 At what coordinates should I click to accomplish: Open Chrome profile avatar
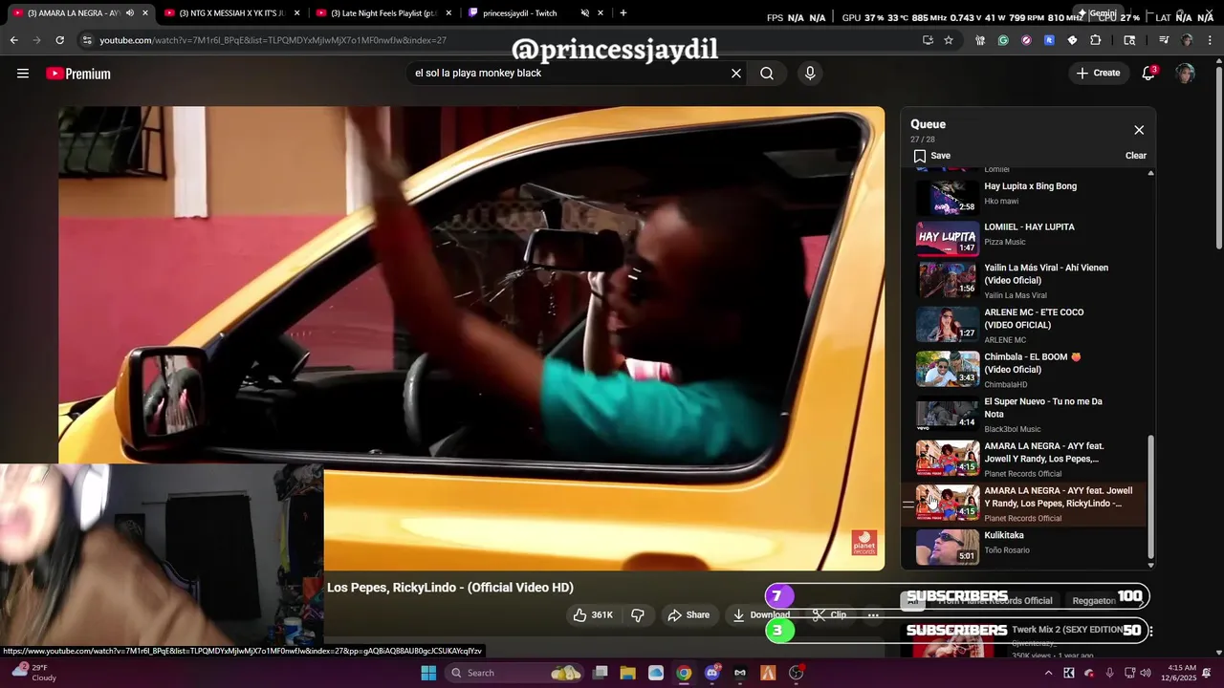[x=1187, y=40]
